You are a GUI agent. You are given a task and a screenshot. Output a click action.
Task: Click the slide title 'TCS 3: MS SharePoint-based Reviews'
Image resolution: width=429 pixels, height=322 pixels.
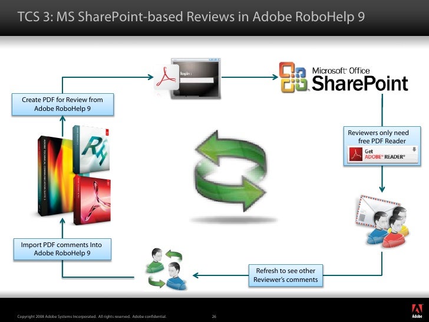tap(191, 17)
